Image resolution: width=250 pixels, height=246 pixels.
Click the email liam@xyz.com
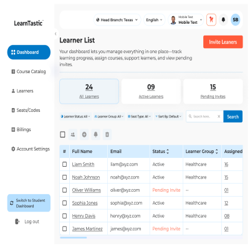pos(124,164)
